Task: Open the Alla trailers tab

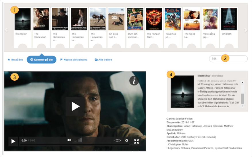Action: point(103,60)
